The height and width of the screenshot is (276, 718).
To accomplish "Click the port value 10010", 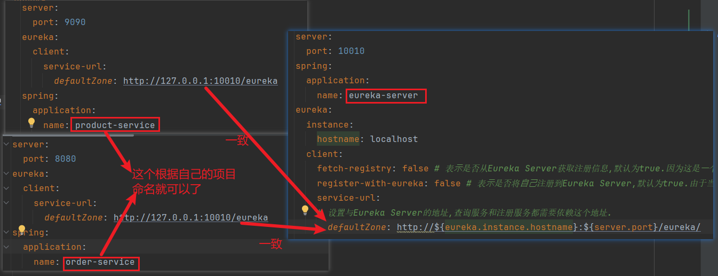I will point(351,51).
